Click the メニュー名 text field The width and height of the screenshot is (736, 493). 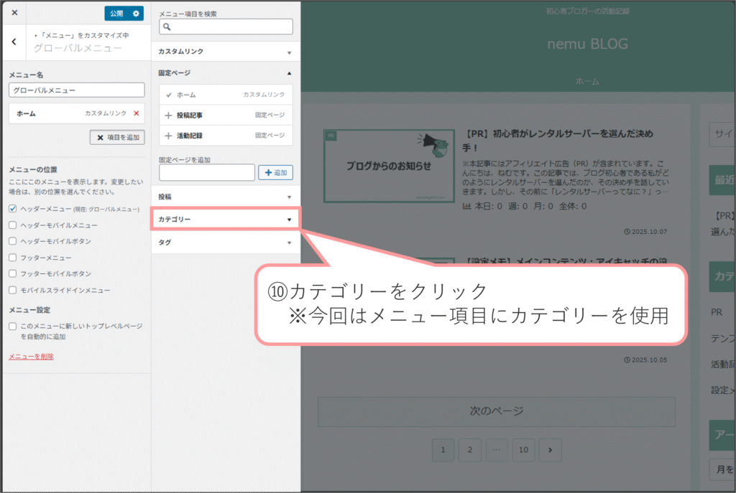tap(77, 90)
